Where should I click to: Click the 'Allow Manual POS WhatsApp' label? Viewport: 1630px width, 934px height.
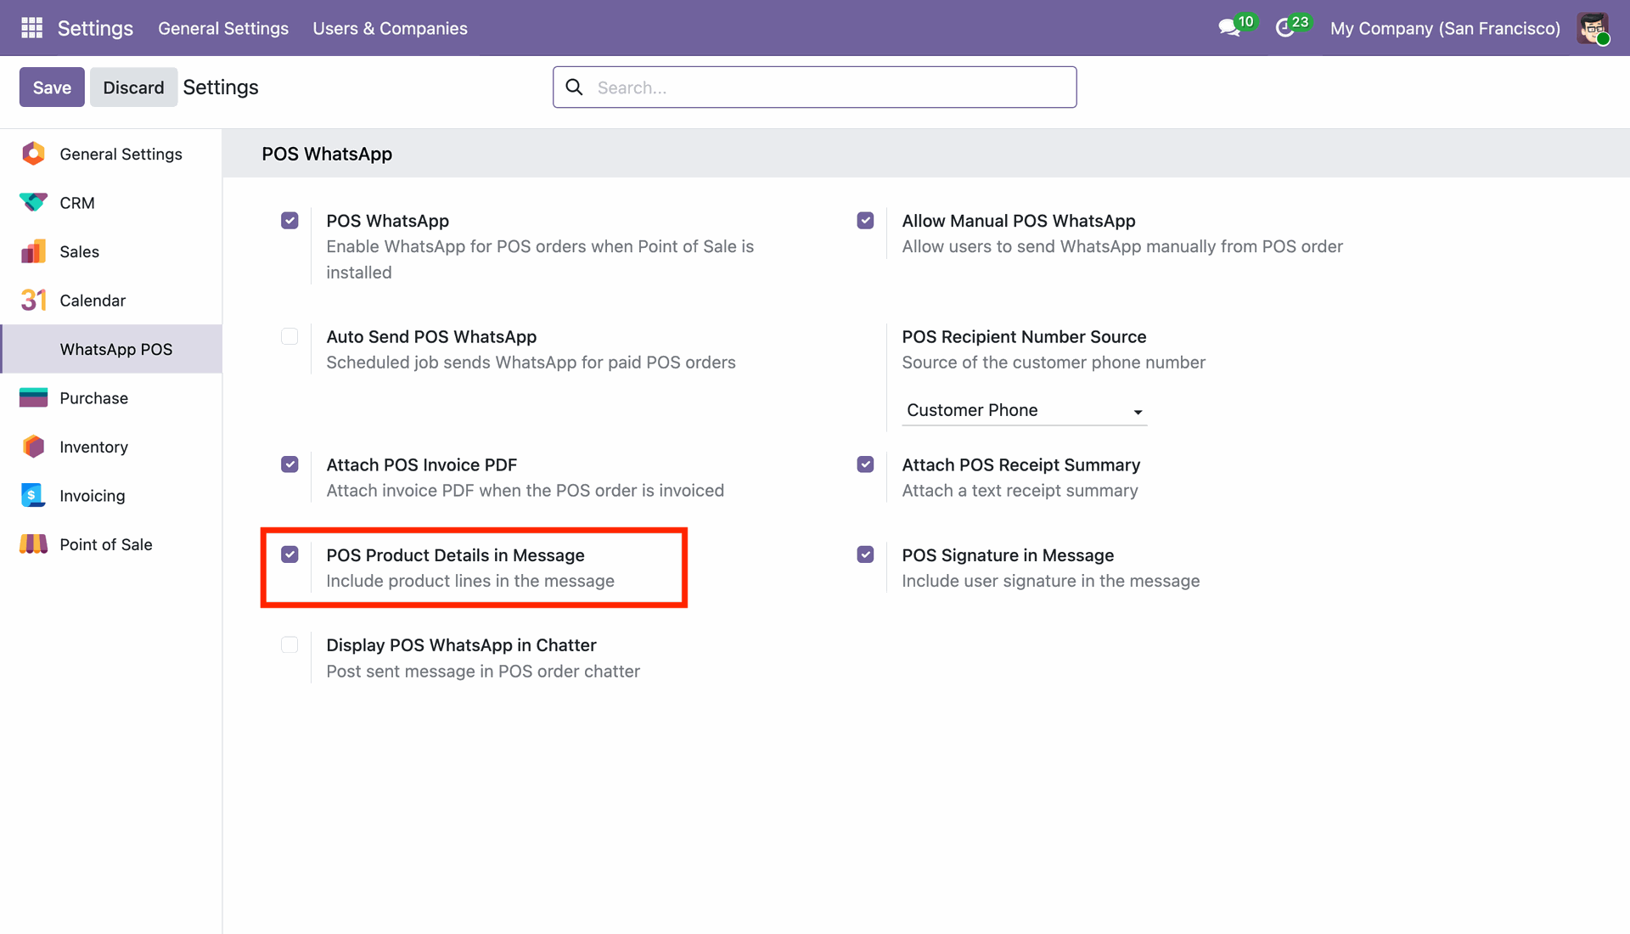tap(1019, 221)
